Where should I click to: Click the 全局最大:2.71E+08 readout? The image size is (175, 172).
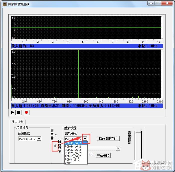104,105
